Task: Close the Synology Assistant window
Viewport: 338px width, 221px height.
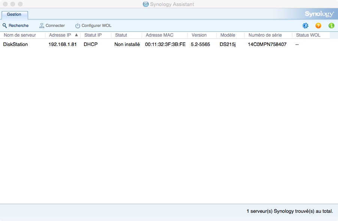Action: [x=5, y=4]
